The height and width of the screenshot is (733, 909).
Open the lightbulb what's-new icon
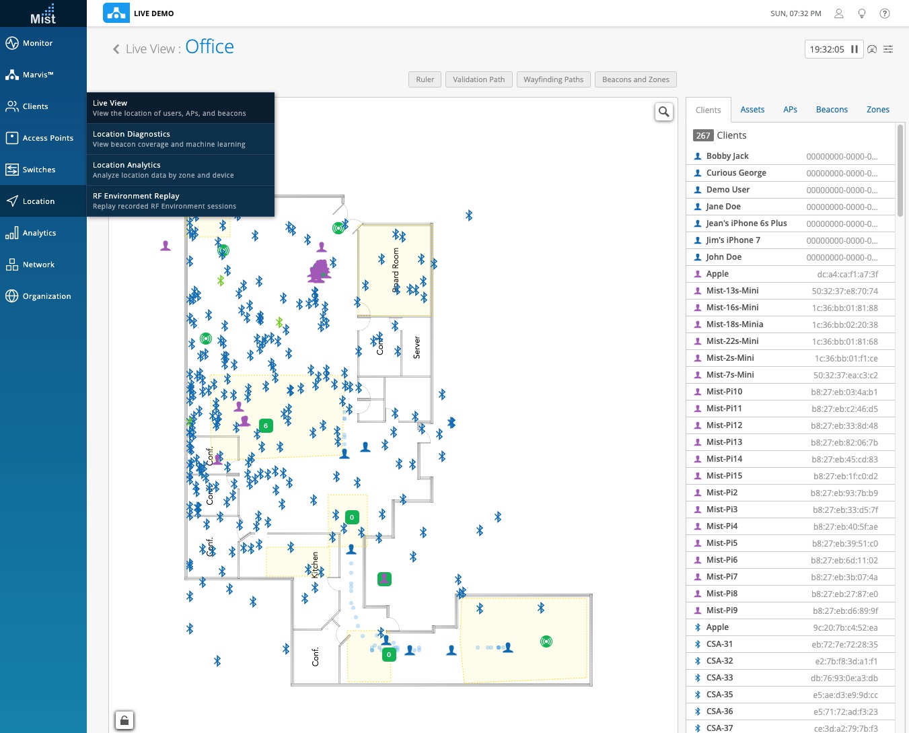pyautogui.click(x=862, y=13)
